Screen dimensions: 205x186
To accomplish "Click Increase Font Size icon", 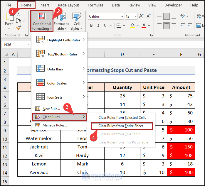I will tap(141, 16).
